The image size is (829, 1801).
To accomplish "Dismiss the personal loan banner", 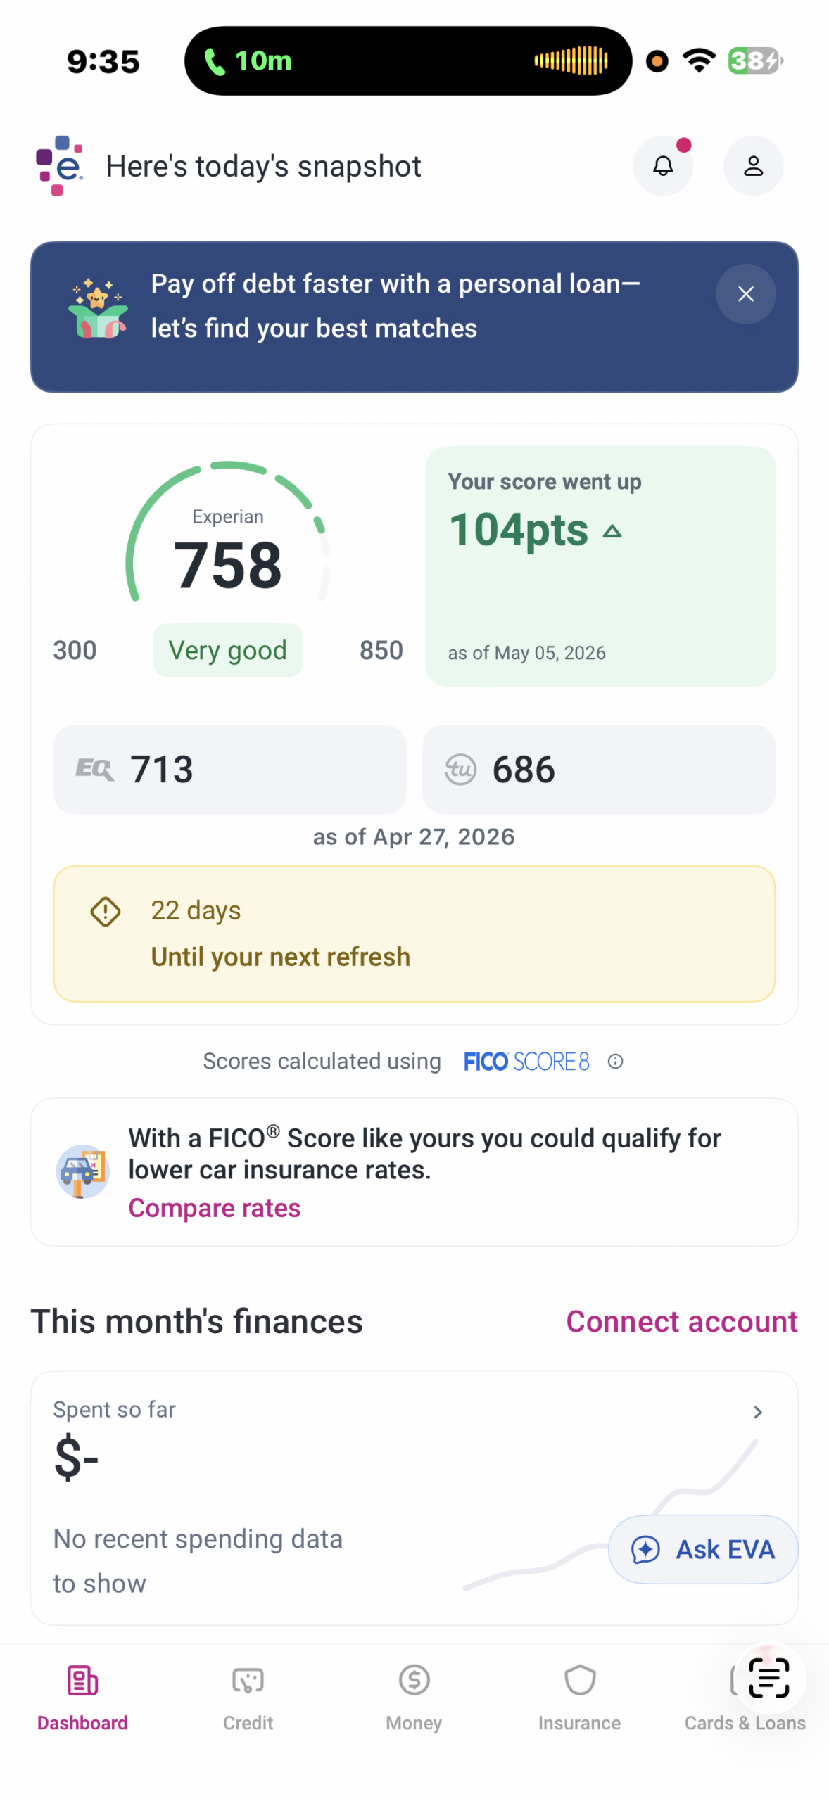I will (x=745, y=294).
